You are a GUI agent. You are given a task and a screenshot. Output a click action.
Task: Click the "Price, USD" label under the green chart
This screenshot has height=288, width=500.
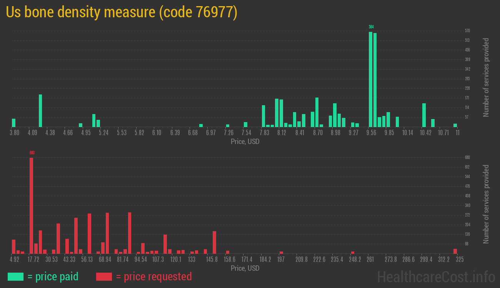coord(245,142)
